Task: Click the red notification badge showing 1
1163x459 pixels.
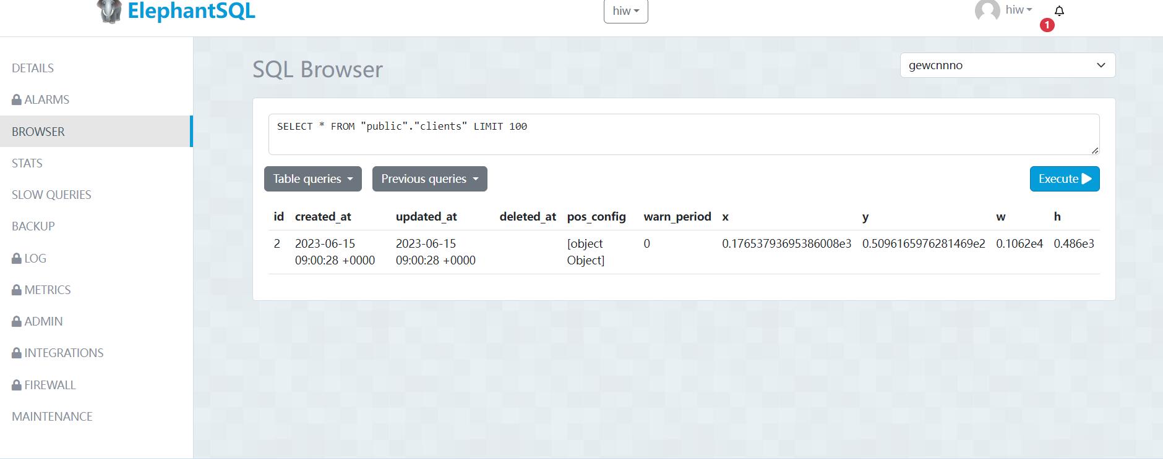Action: tap(1047, 25)
